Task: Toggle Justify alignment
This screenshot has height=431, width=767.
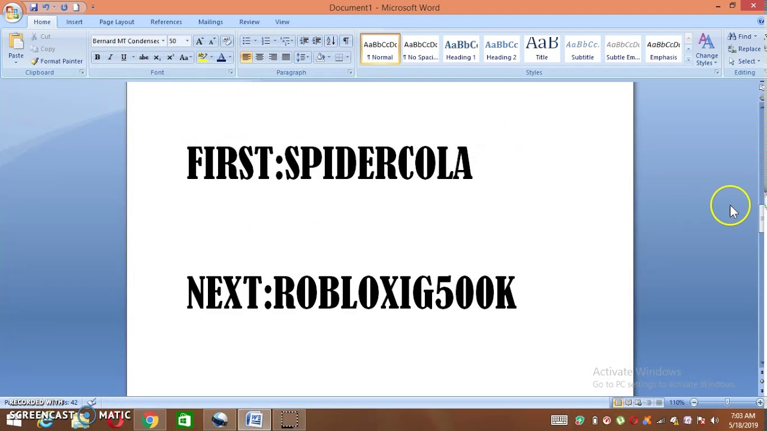Action: pos(286,57)
